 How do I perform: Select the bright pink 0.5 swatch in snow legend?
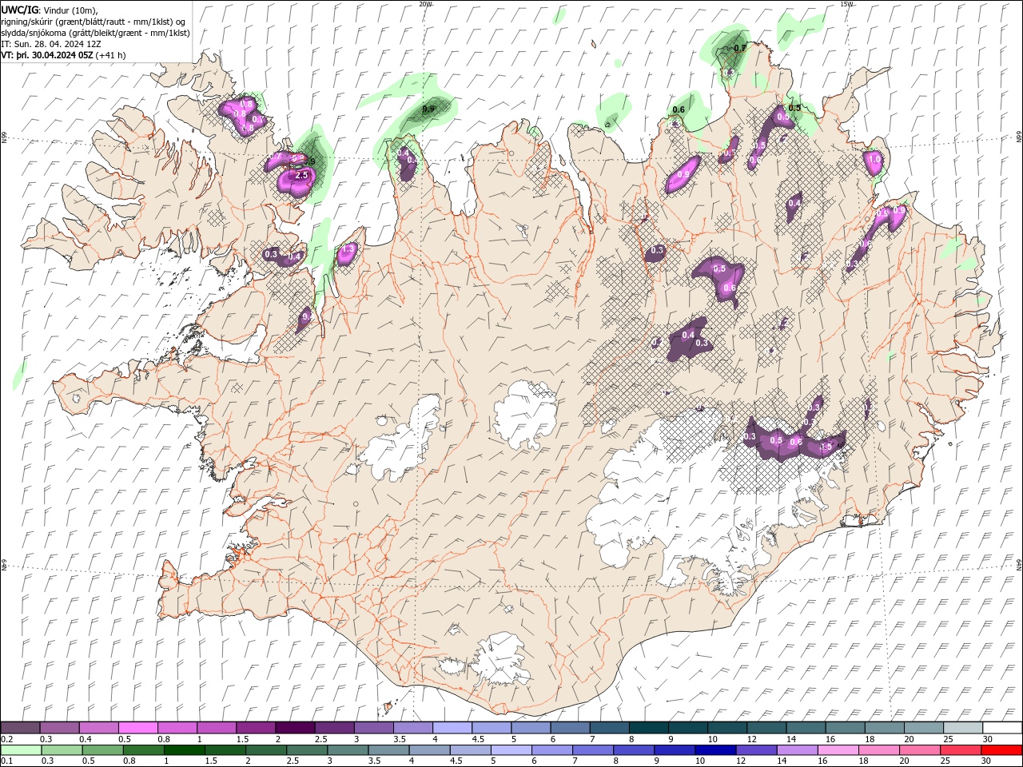tap(137, 728)
